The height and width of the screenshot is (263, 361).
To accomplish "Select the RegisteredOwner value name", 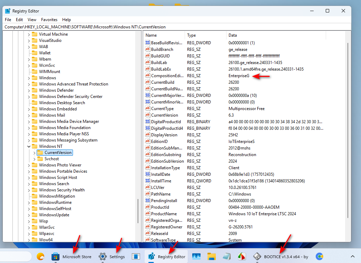I will [167, 227].
